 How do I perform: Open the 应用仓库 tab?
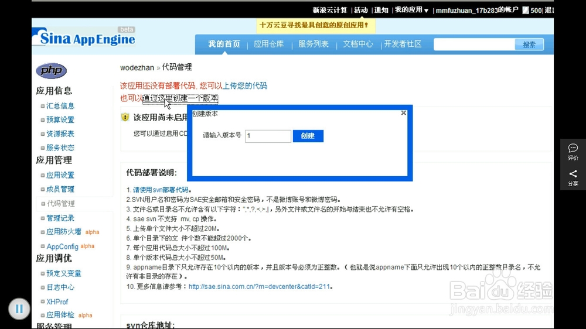click(269, 44)
